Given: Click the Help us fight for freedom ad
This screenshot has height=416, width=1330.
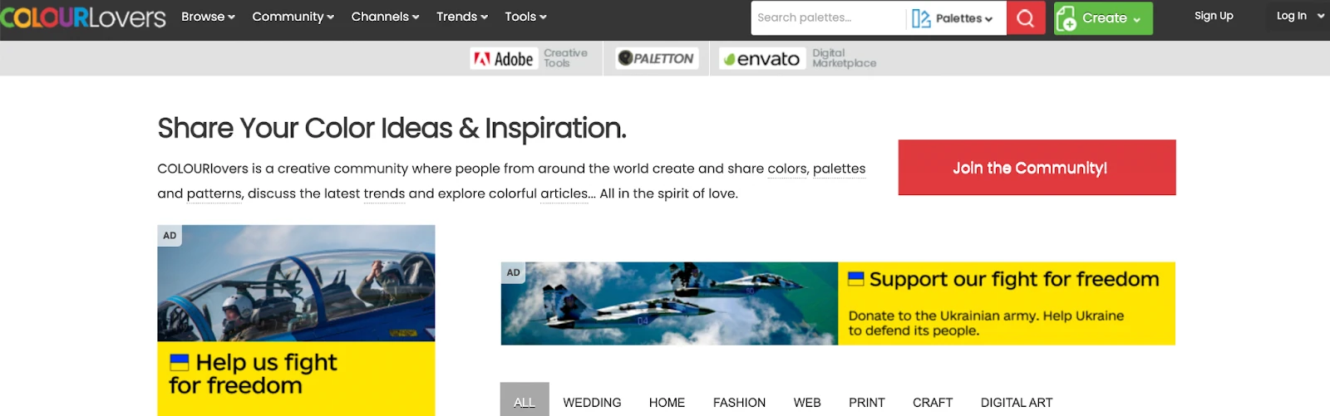Looking at the screenshot, I should (296, 321).
